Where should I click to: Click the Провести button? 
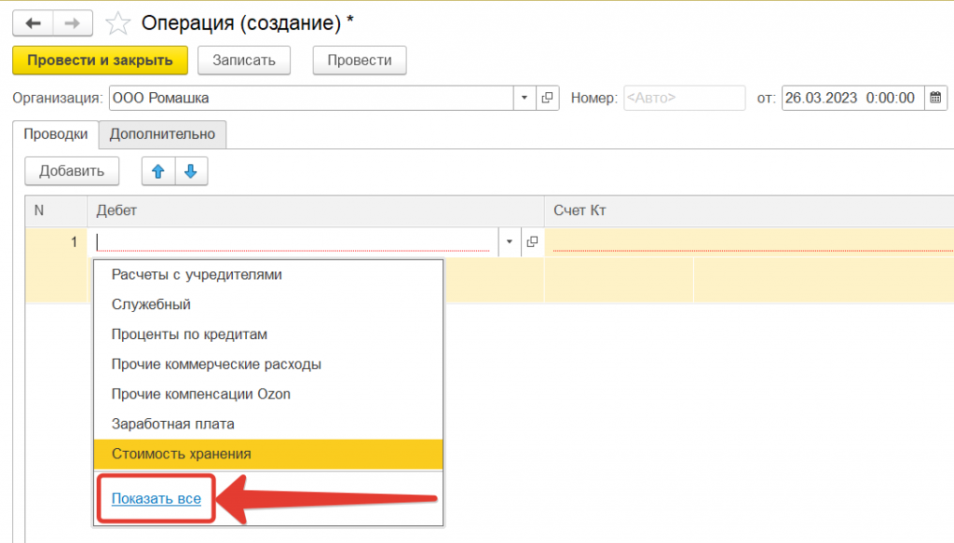tap(360, 60)
